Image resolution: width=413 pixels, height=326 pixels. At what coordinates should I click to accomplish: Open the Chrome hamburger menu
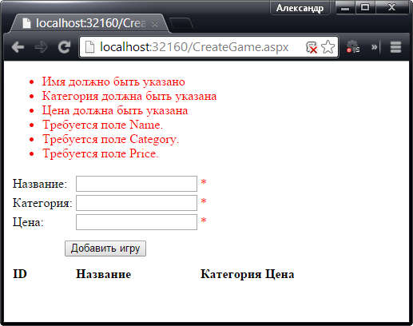coord(395,47)
